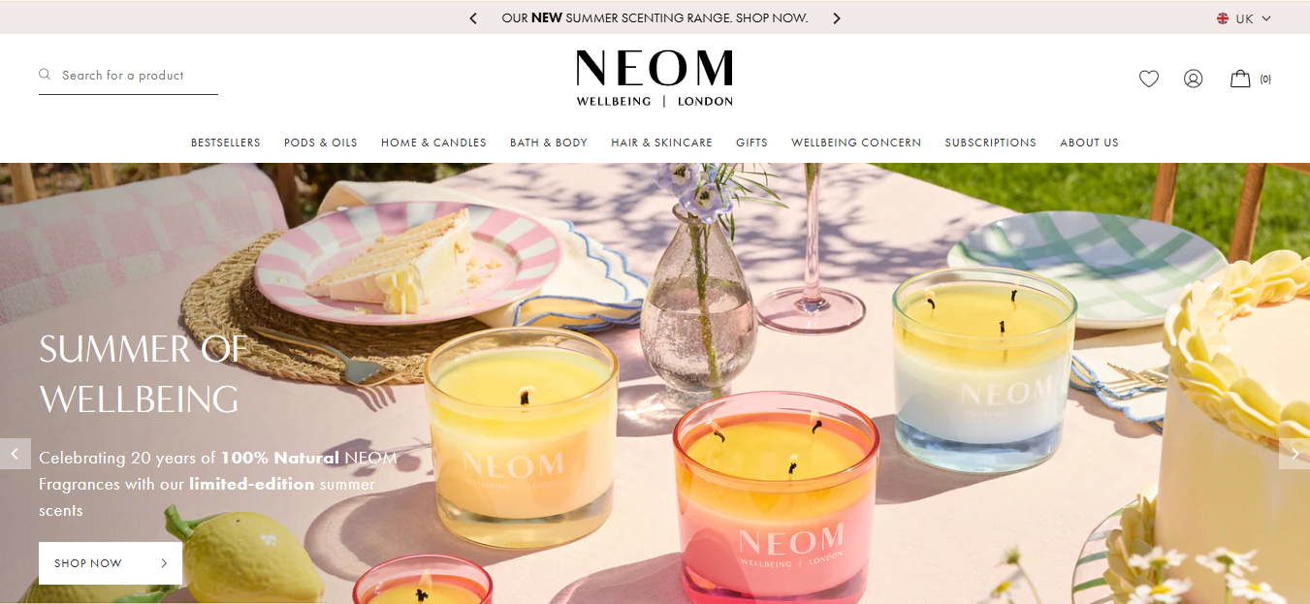Open the wishlist heart icon
This screenshot has height=604, width=1310.
tap(1149, 79)
